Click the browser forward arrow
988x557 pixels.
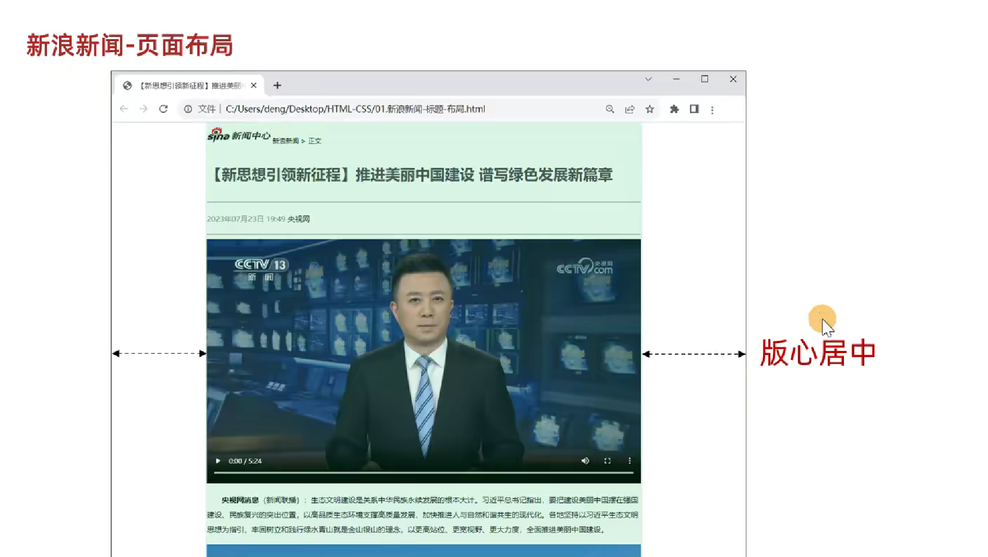[144, 109]
